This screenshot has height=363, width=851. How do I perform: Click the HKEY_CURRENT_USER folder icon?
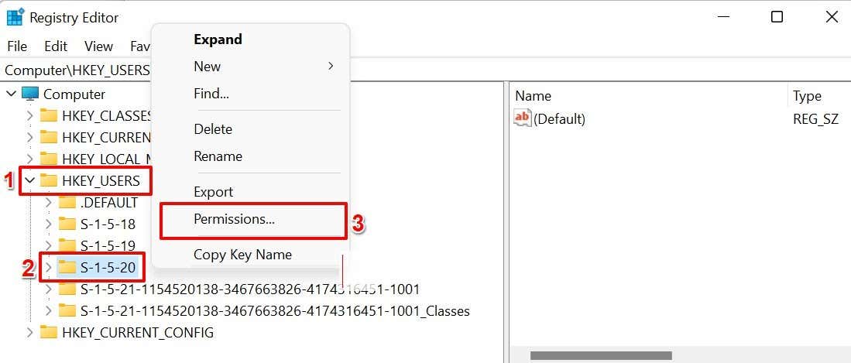point(49,137)
